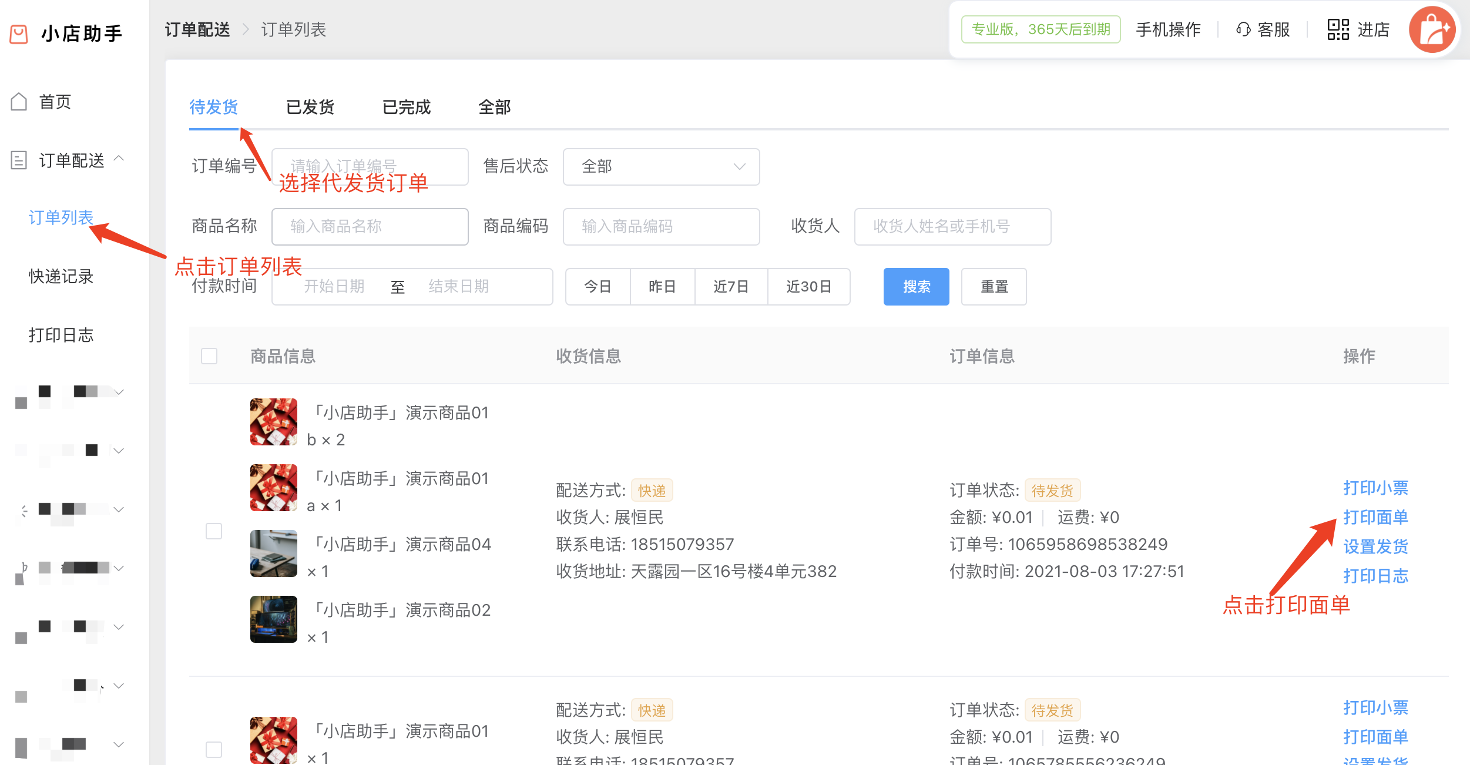Open the QR code icon for 进店

[1338, 29]
